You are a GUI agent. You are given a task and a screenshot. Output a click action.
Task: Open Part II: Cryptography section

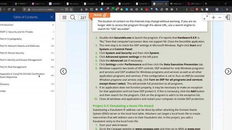click(x=28, y=39)
